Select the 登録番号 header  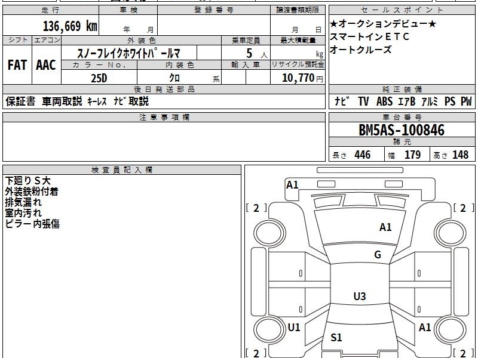(x=214, y=10)
